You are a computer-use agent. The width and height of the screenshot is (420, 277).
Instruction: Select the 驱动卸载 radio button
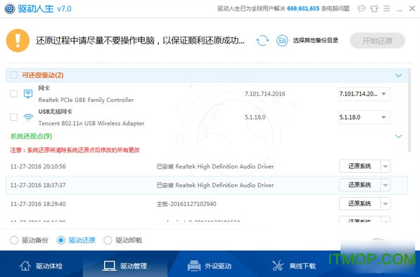[x=108, y=240]
